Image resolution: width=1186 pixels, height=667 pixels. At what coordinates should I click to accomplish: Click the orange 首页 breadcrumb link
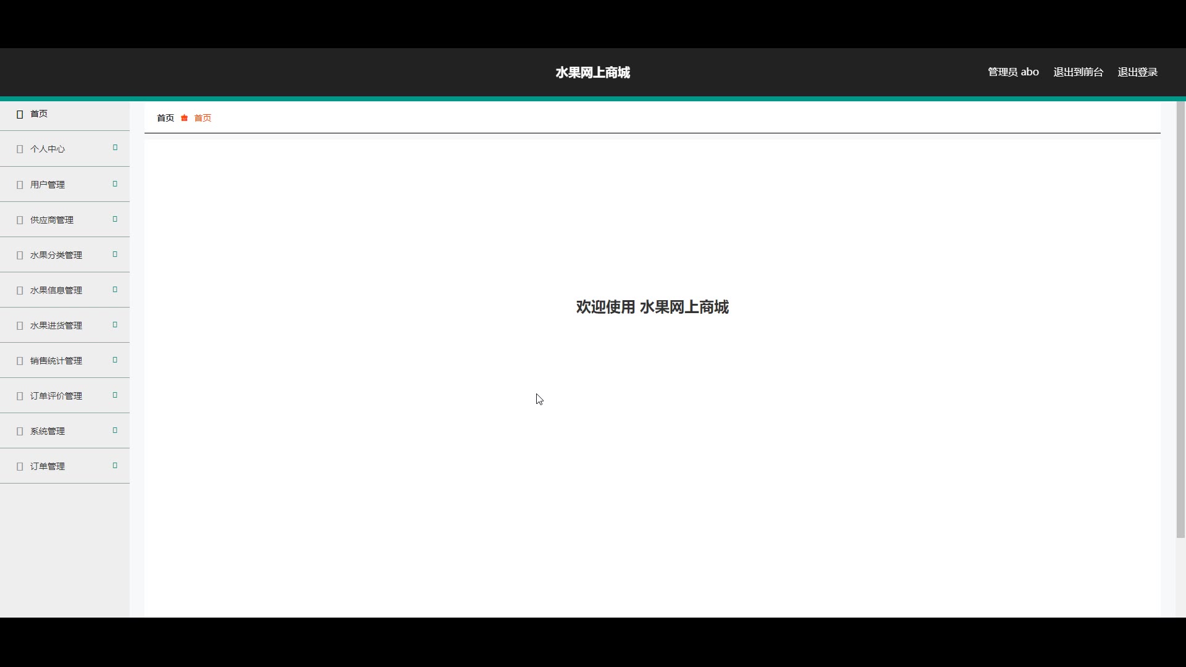203,118
